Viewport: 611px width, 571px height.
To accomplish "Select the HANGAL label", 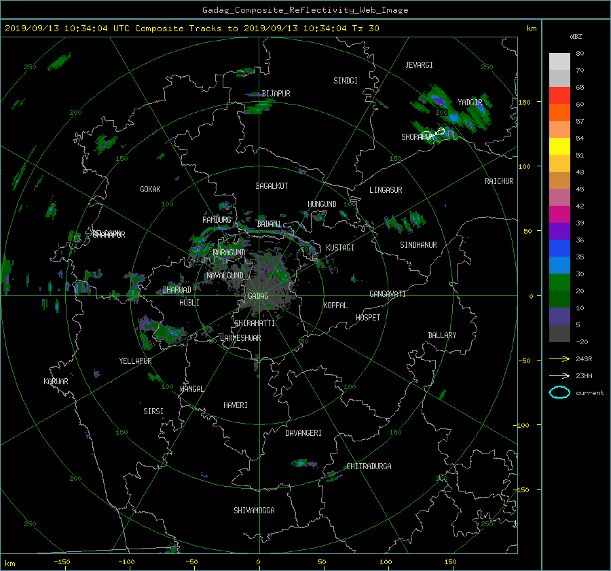I will coord(192,389).
